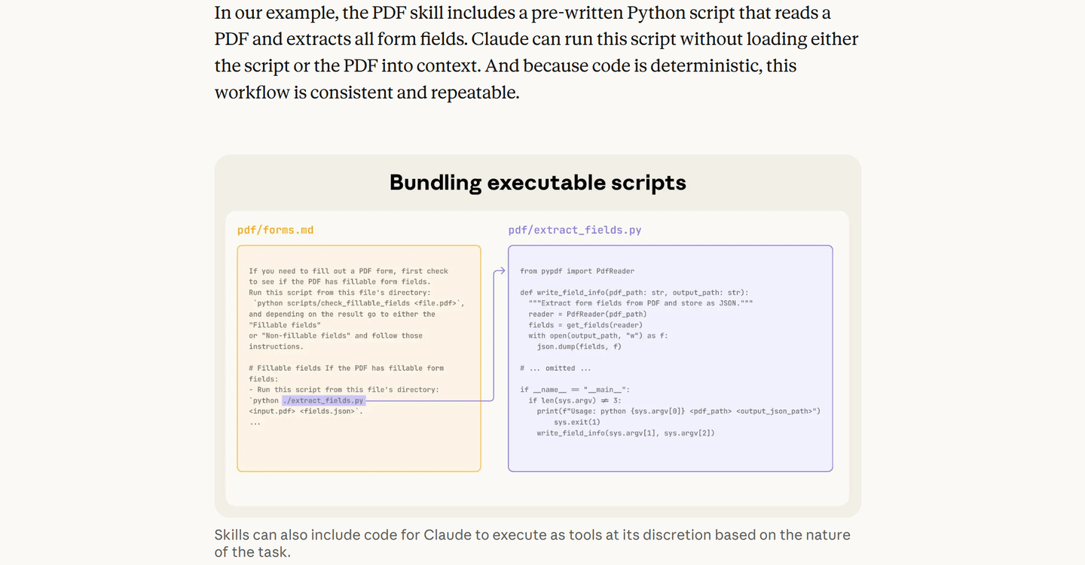Click the "json.dump(fields, f)" code line

coord(579,347)
